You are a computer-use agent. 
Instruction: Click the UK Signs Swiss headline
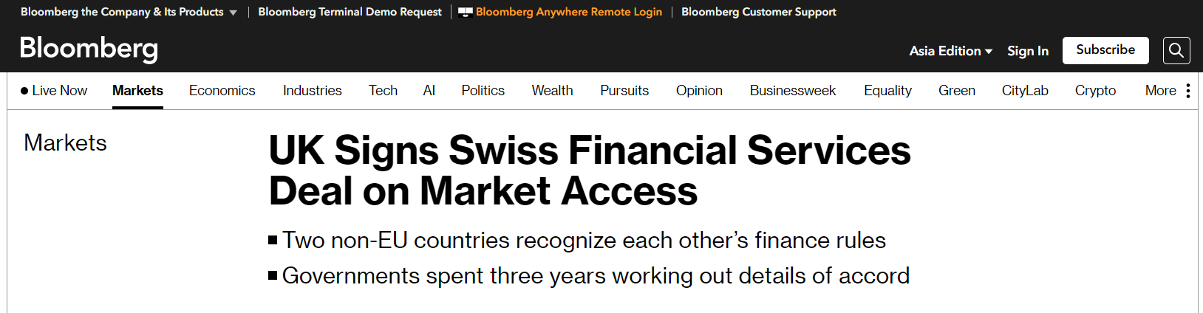tap(589, 171)
